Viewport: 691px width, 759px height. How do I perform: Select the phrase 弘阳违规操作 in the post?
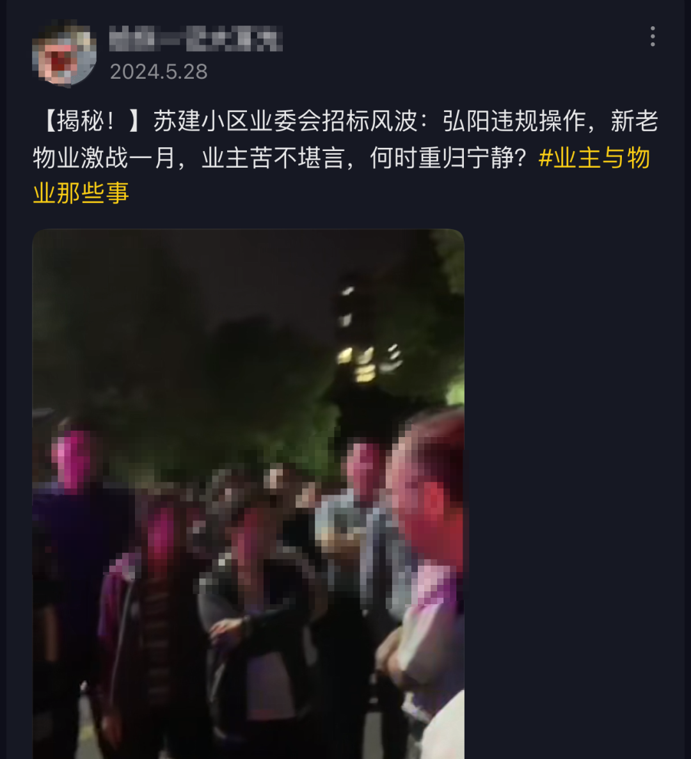[x=514, y=121]
